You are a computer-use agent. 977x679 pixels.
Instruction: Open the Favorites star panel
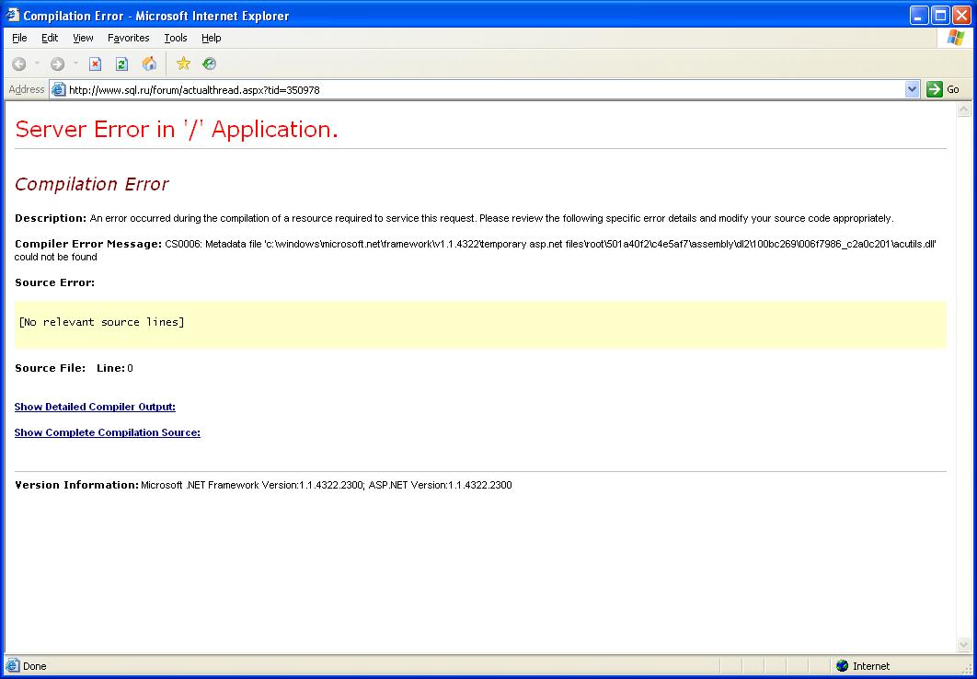tap(183, 63)
